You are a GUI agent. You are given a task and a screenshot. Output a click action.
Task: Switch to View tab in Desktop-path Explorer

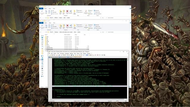[x=54, y=23]
